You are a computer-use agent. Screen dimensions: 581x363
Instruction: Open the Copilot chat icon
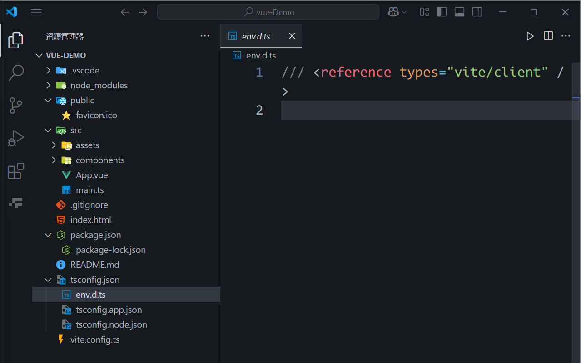click(393, 12)
